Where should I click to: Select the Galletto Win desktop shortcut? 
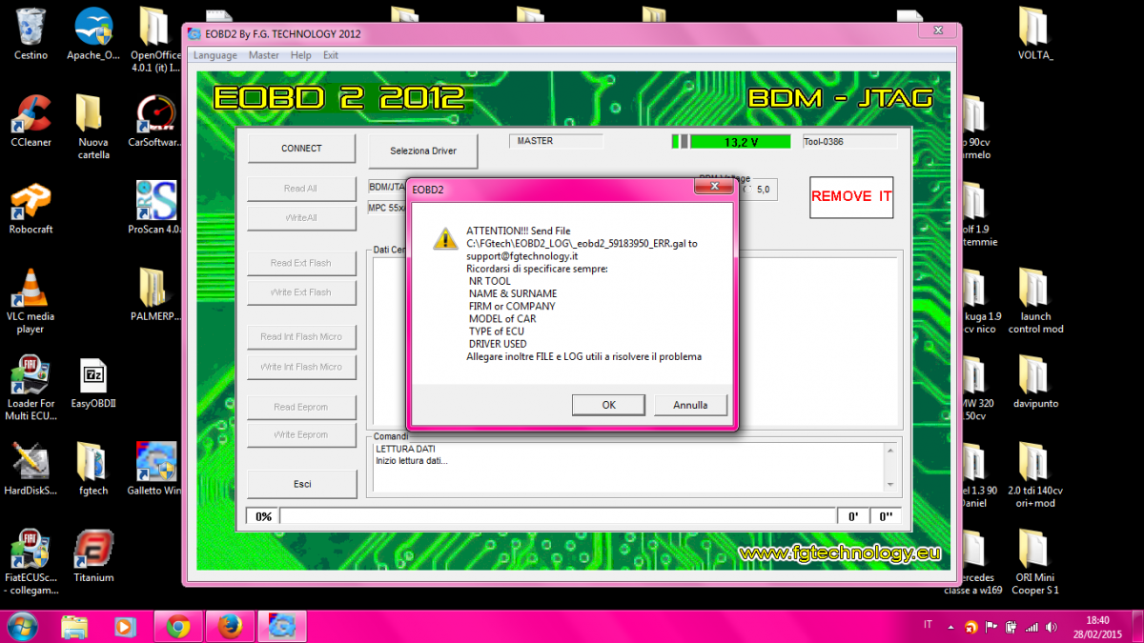click(x=155, y=470)
